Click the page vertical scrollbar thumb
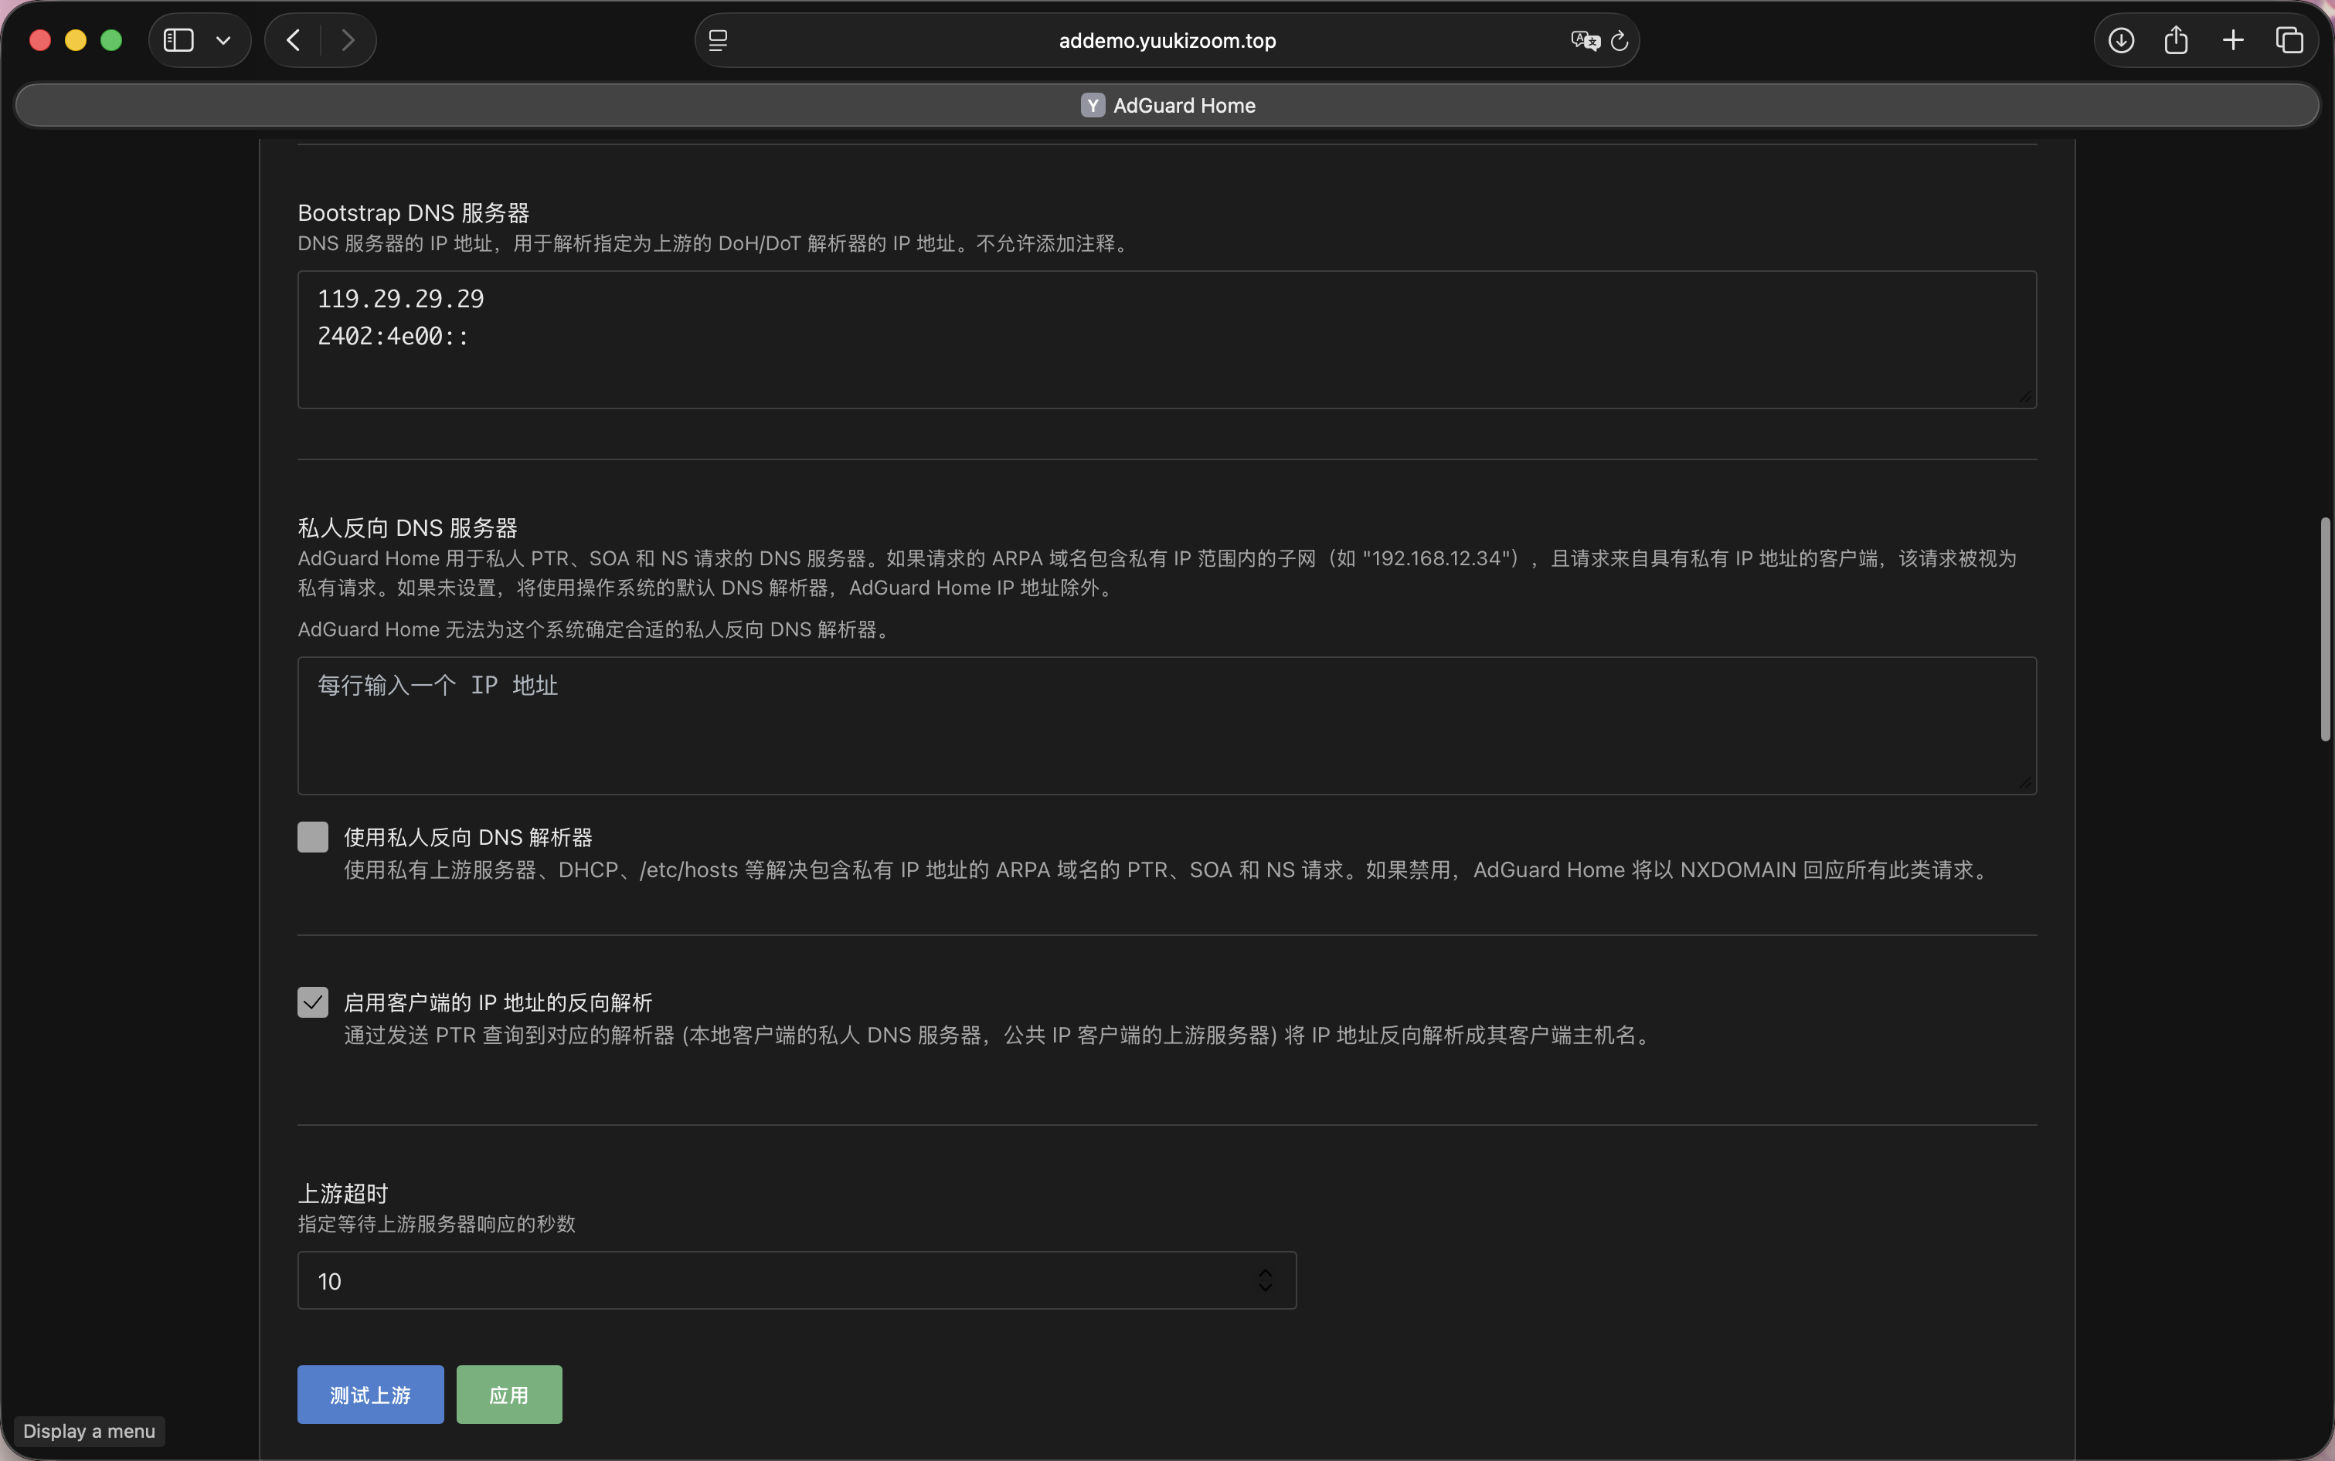This screenshot has height=1461, width=2335. 2325,629
